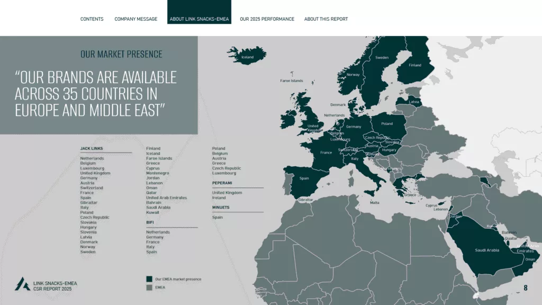Click the Link Snacks mountain logo icon
Screen dimensions: 542x305
point(22,284)
